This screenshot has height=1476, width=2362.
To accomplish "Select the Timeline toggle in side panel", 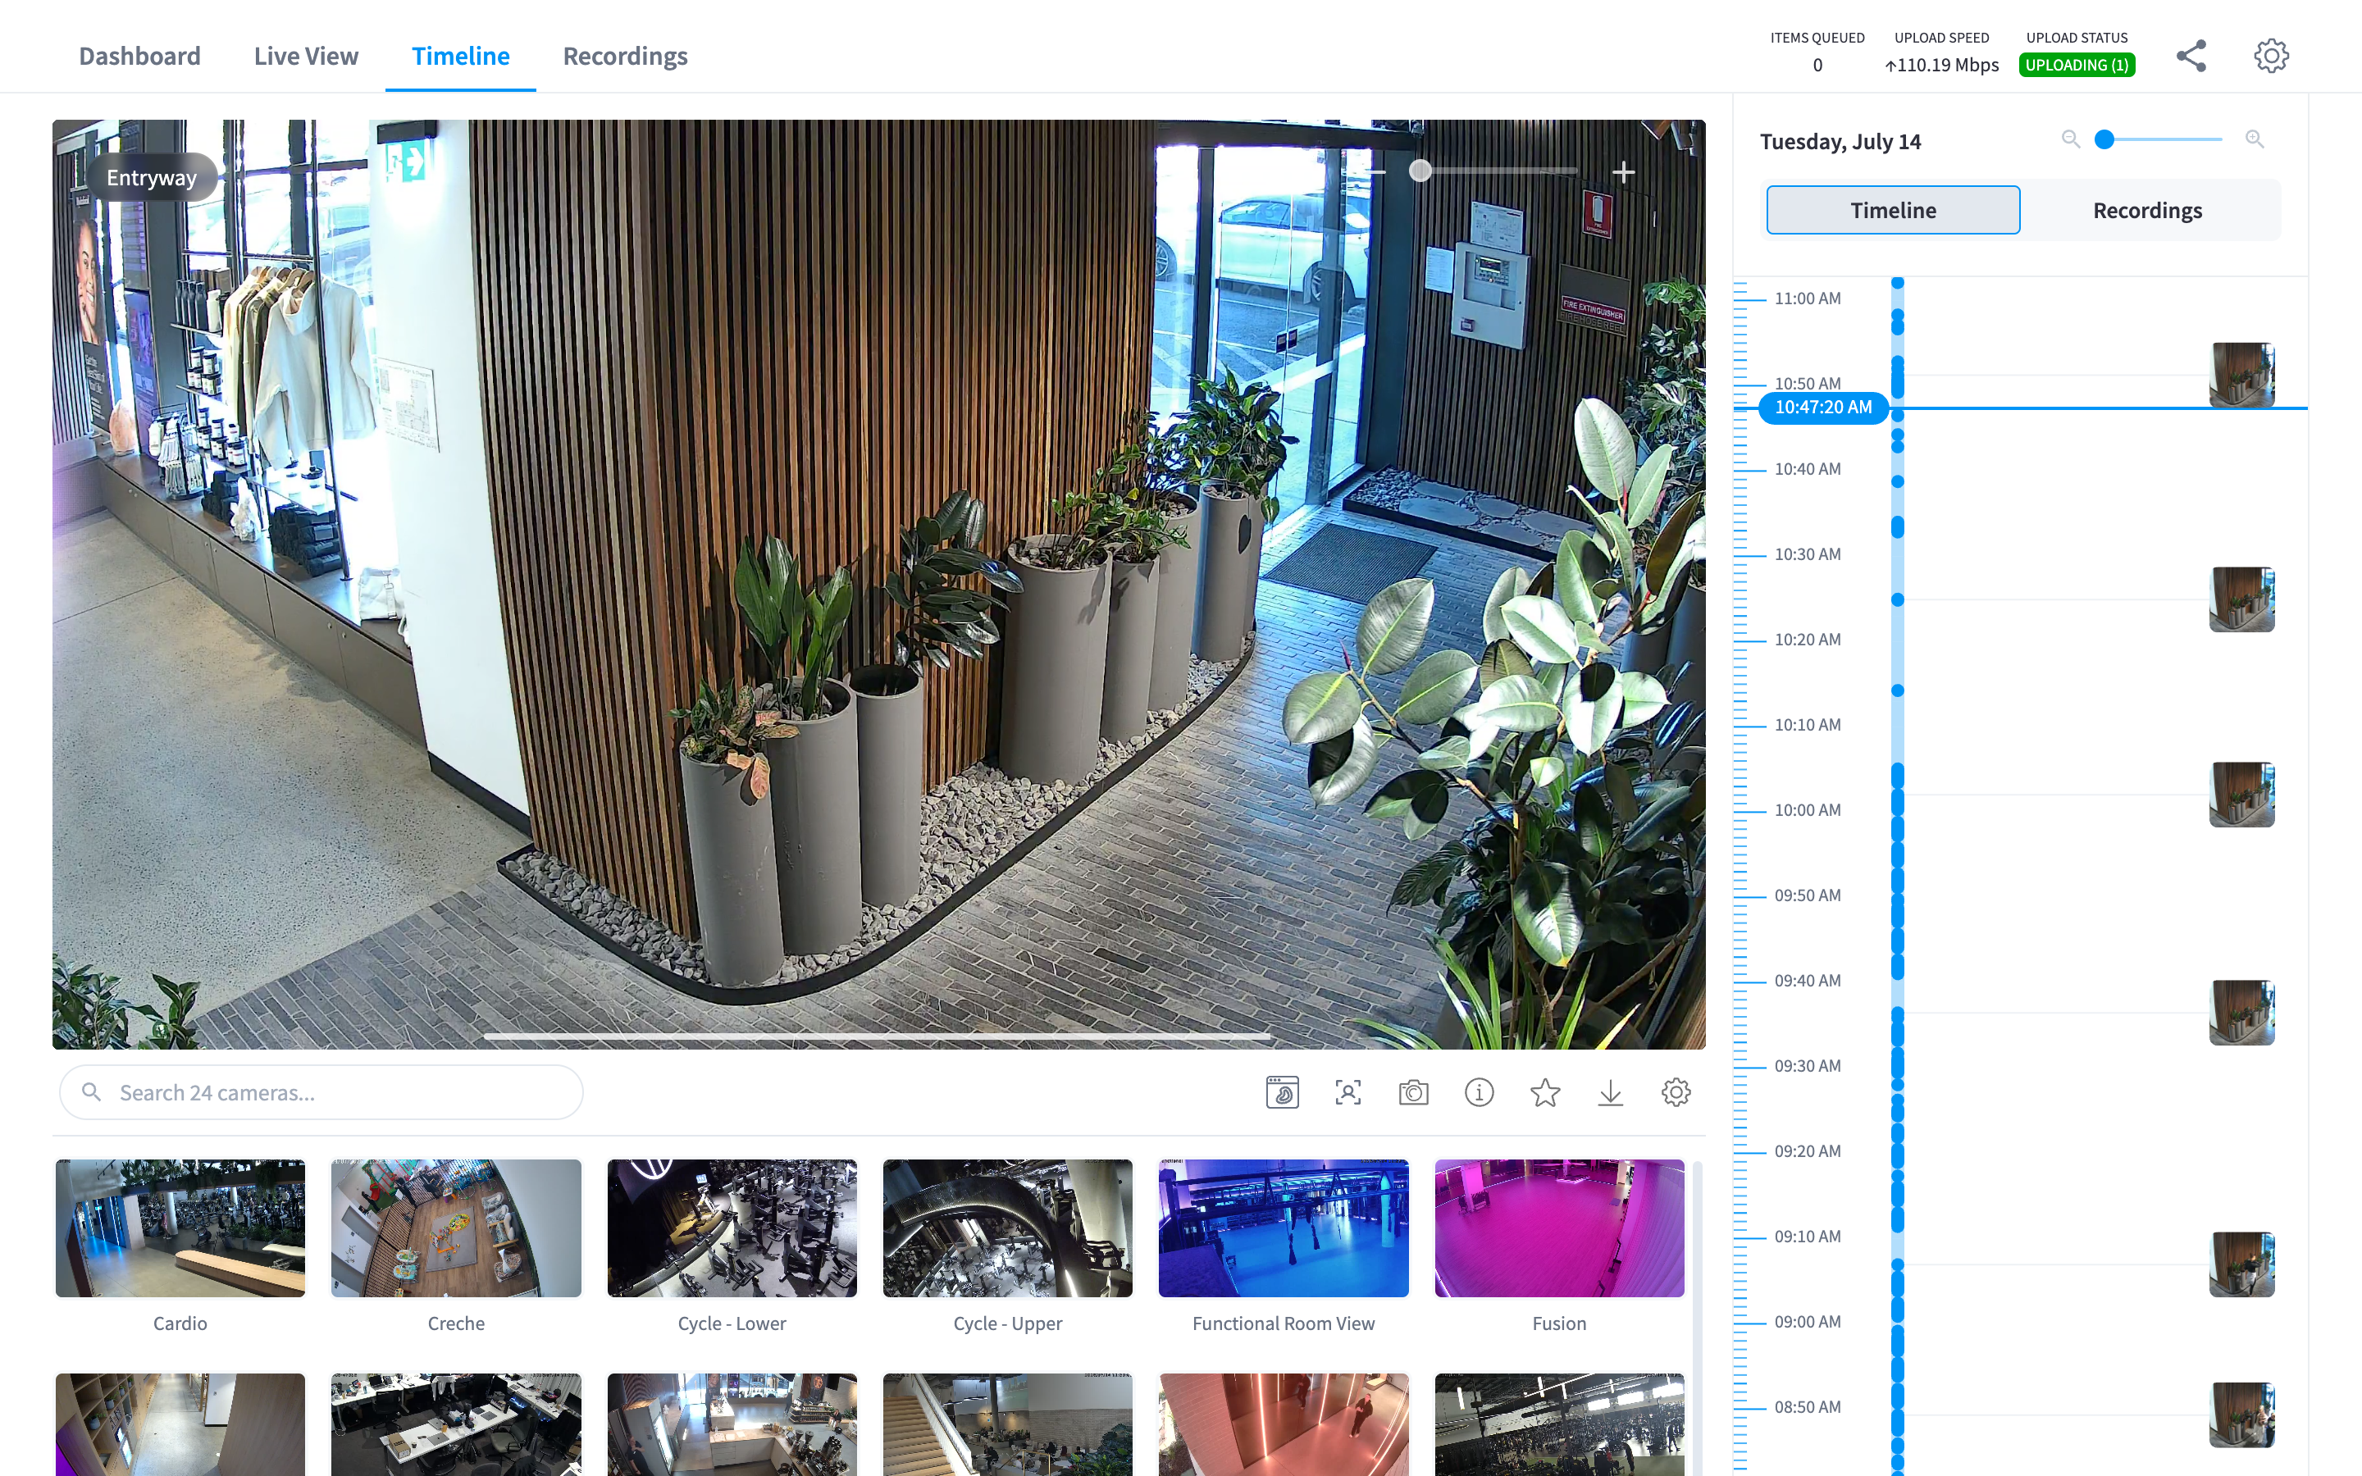I will coord(1893,210).
